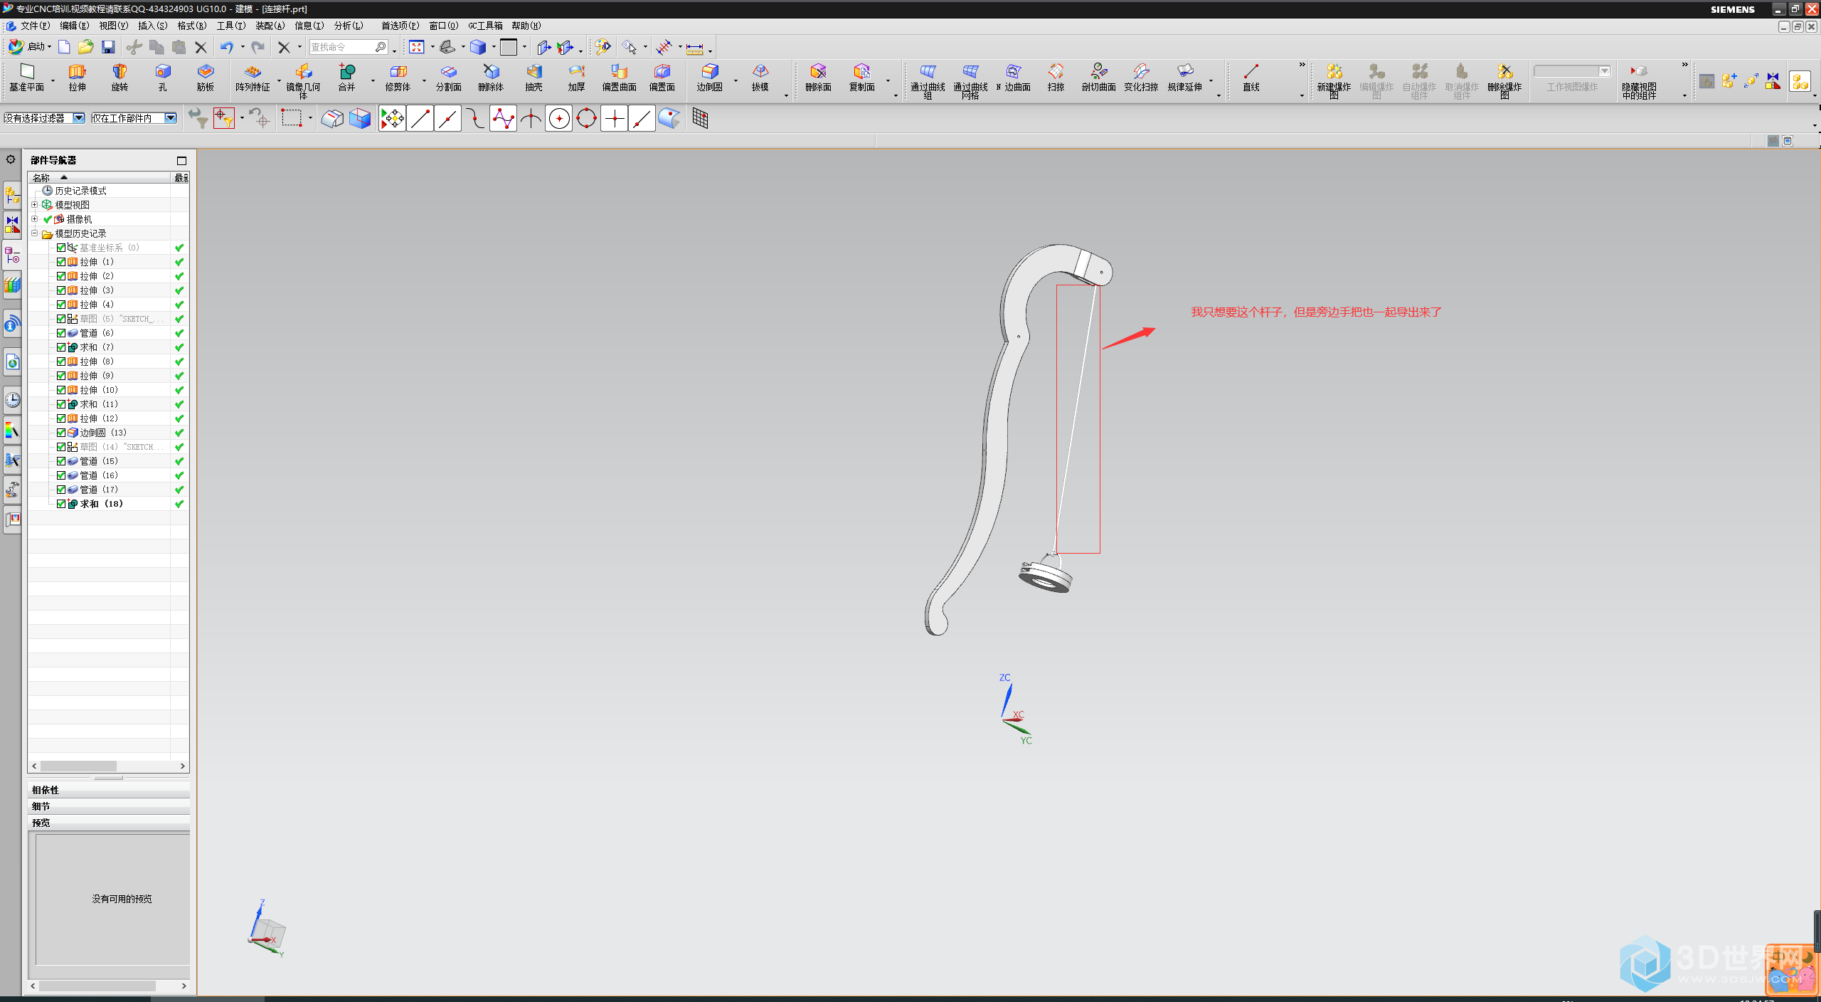Choose the 边倒圆 edge blend tool
This screenshot has width=1821, height=1002.
coord(709,78)
